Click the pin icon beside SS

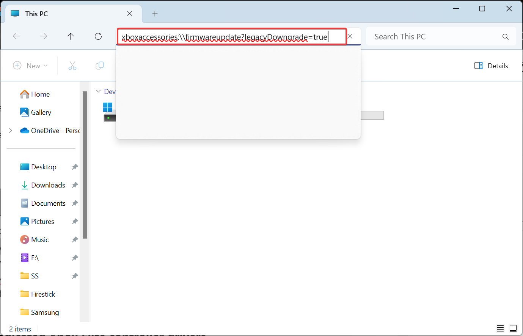[75, 276]
